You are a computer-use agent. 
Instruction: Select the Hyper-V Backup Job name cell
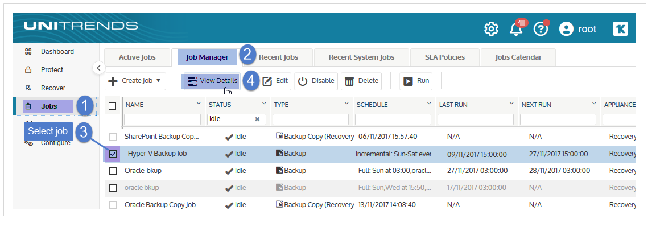(157, 153)
